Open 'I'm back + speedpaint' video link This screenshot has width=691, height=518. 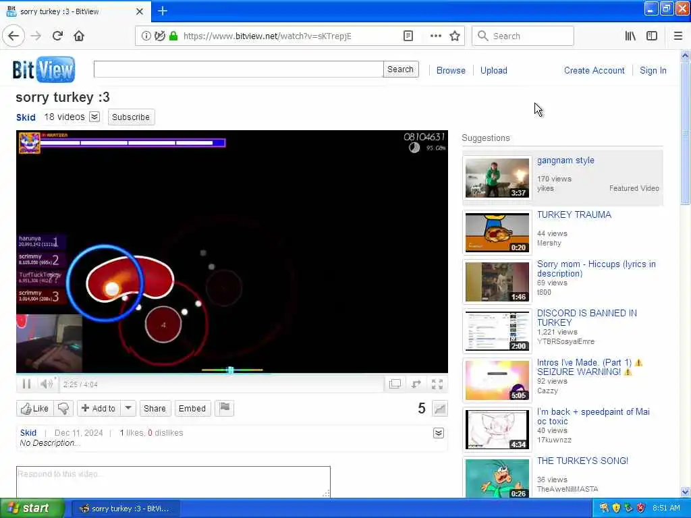(x=593, y=416)
